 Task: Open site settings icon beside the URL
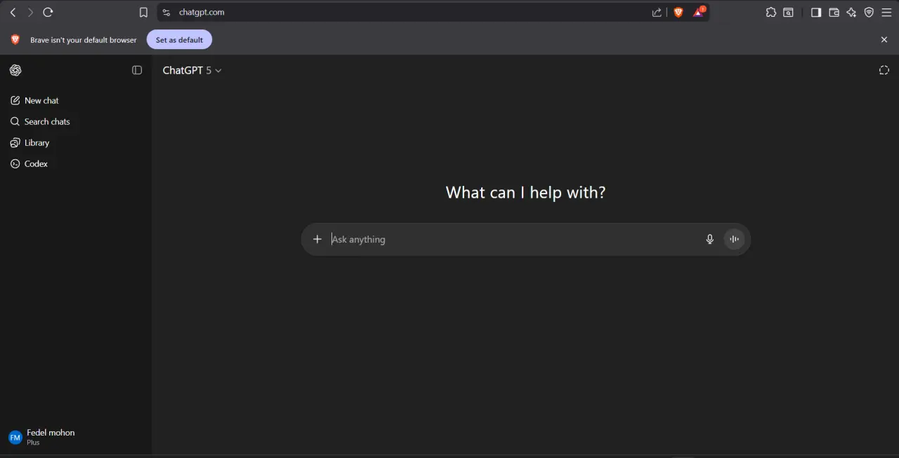[x=166, y=12]
